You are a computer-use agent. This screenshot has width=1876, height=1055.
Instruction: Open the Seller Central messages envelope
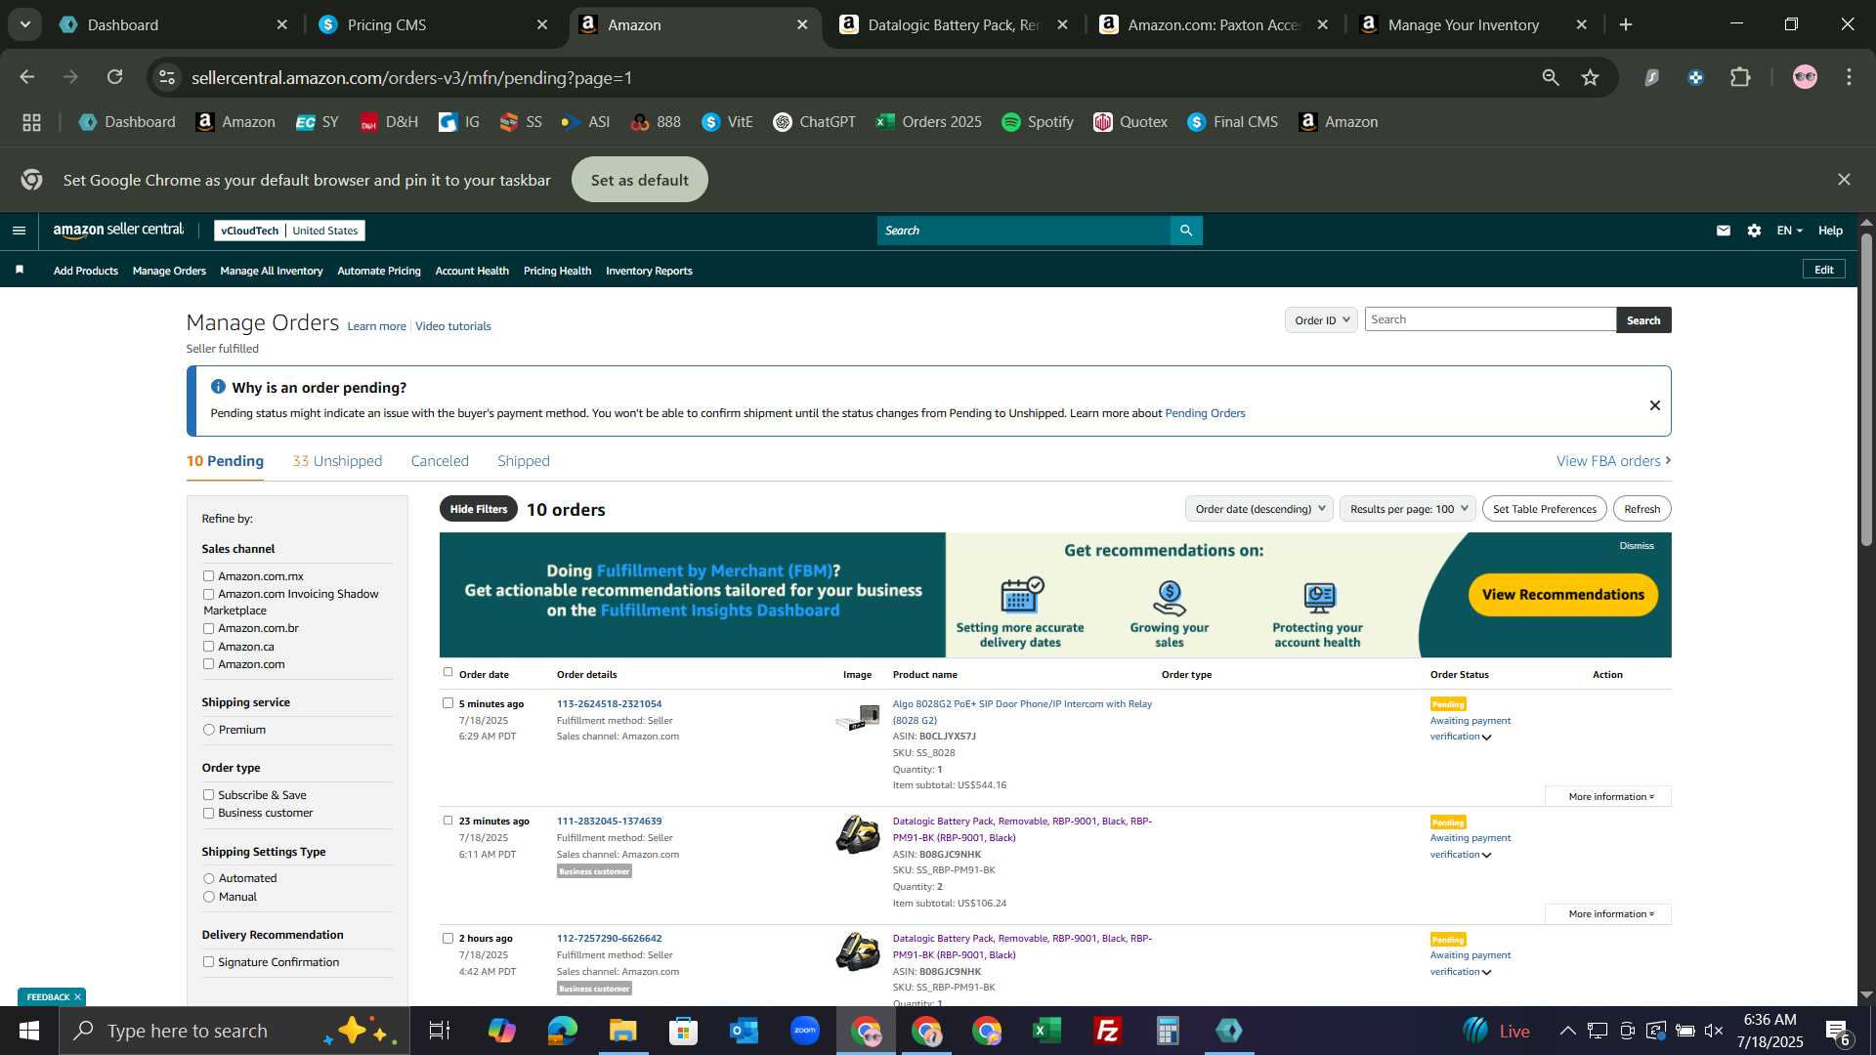(x=1724, y=231)
